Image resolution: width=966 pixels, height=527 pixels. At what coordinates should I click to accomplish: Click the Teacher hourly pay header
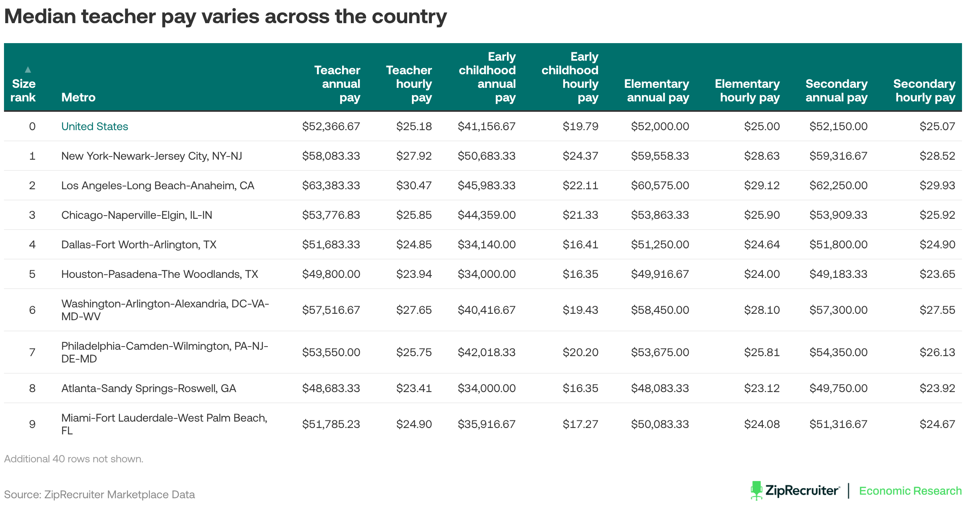tap(409, 83)
